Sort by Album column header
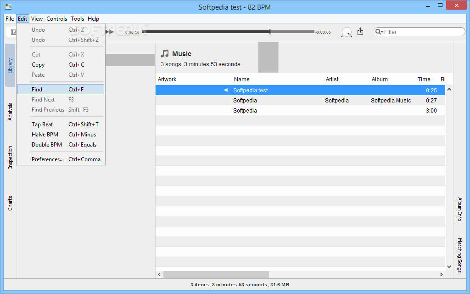470x294 pixels. point(380,79)
